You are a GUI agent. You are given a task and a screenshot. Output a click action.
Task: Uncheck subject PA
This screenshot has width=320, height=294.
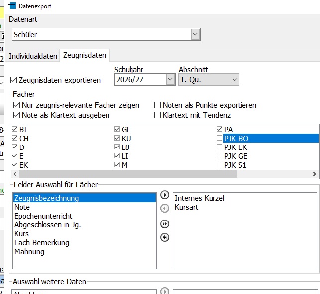click(219, 129)
